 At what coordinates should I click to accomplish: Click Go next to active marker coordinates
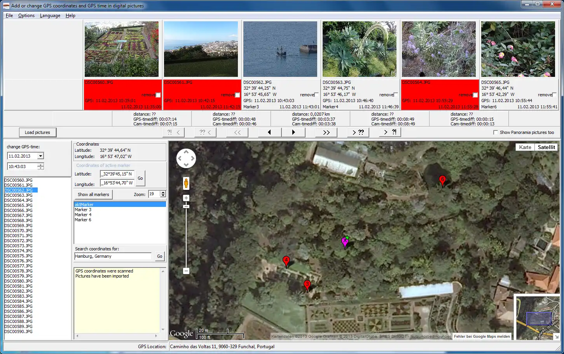pyautogui.click(x=140, y=178)
